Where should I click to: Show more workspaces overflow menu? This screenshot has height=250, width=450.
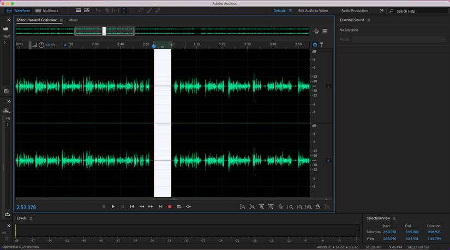[x=382, y=10]
